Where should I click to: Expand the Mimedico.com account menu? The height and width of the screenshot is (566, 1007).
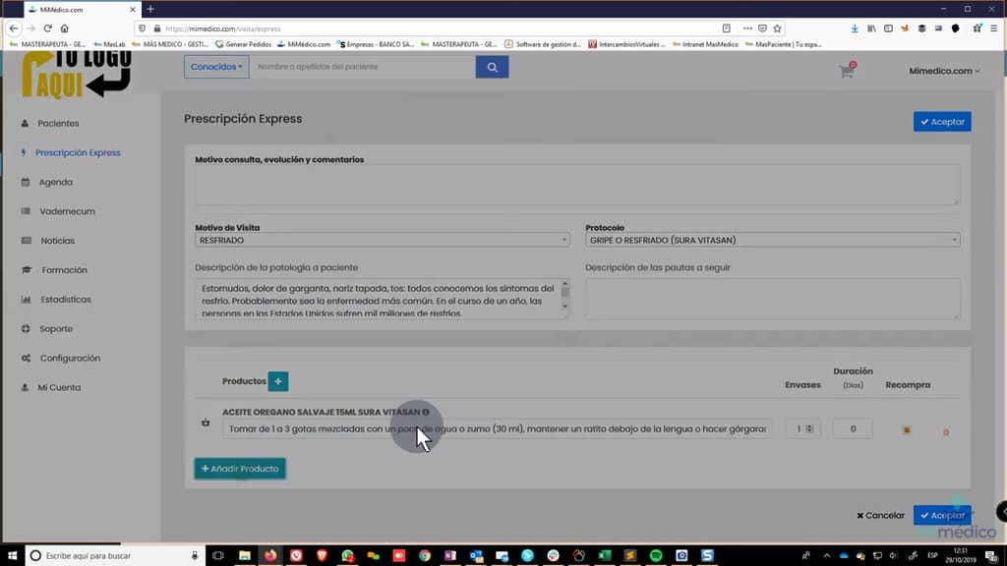click(x=944, y=71)
